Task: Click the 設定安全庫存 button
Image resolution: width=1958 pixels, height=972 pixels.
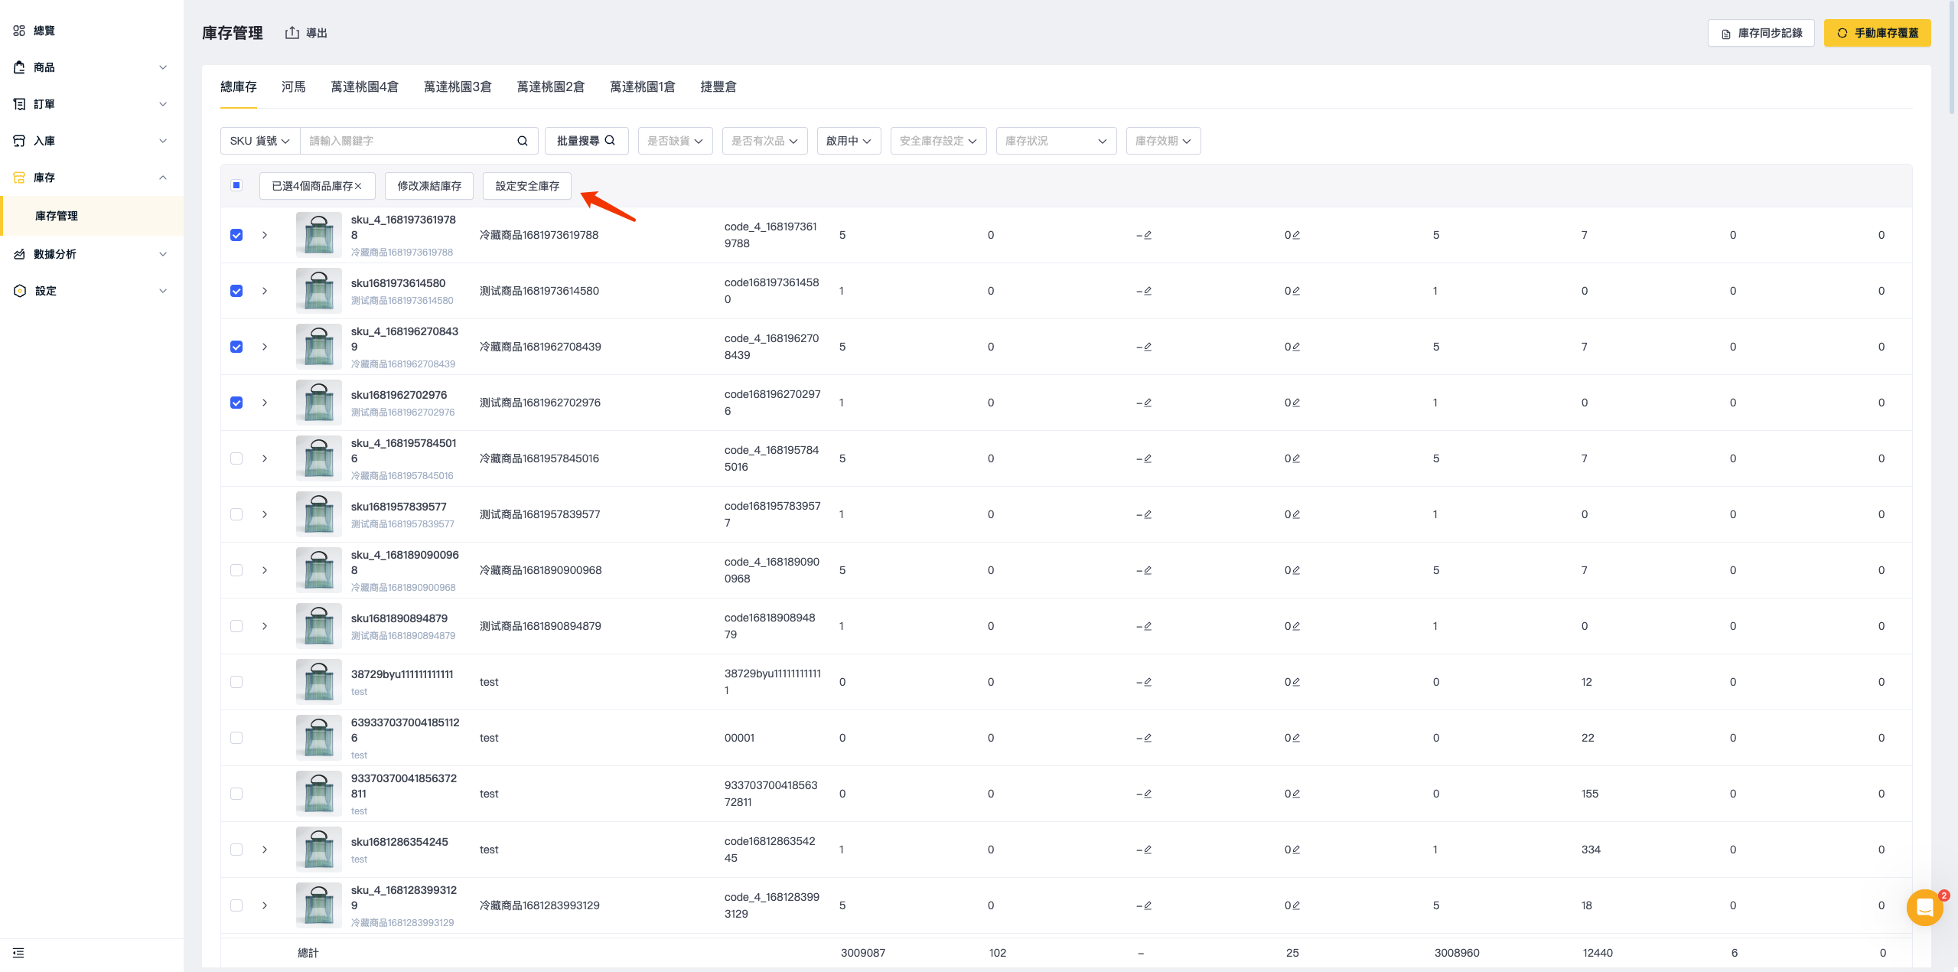Action: point(527,186)
